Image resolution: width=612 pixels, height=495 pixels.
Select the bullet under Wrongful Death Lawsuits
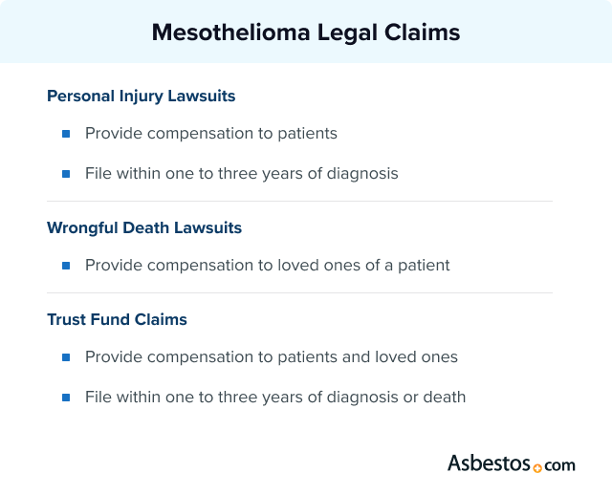(x=66, y=266)
